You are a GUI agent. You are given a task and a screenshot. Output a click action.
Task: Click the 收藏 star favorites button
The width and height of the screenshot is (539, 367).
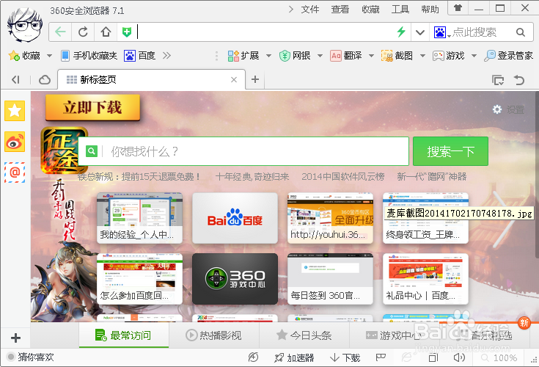(24, 55)
